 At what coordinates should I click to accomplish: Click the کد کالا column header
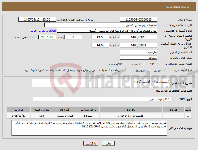pos(173,110)
